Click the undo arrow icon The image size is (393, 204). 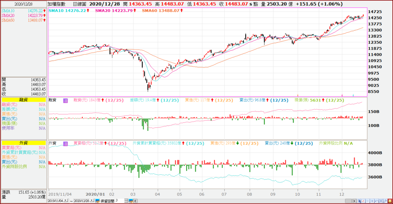[376, 201]
